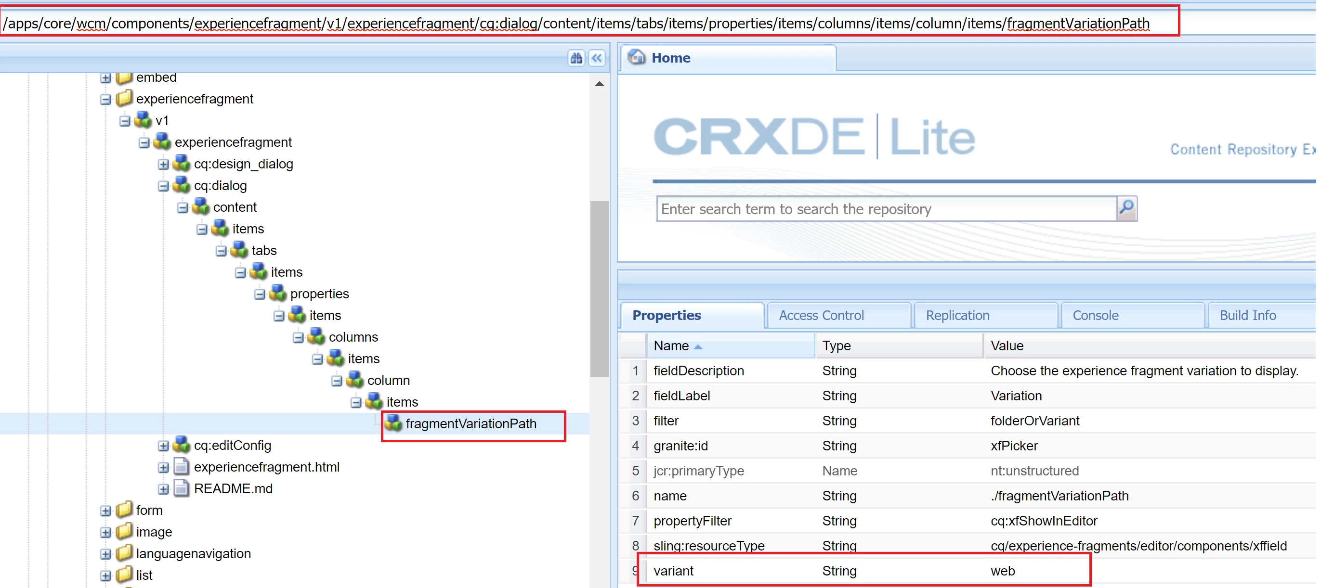Expand the cq:design_dialog node

(x=163, y=165)
